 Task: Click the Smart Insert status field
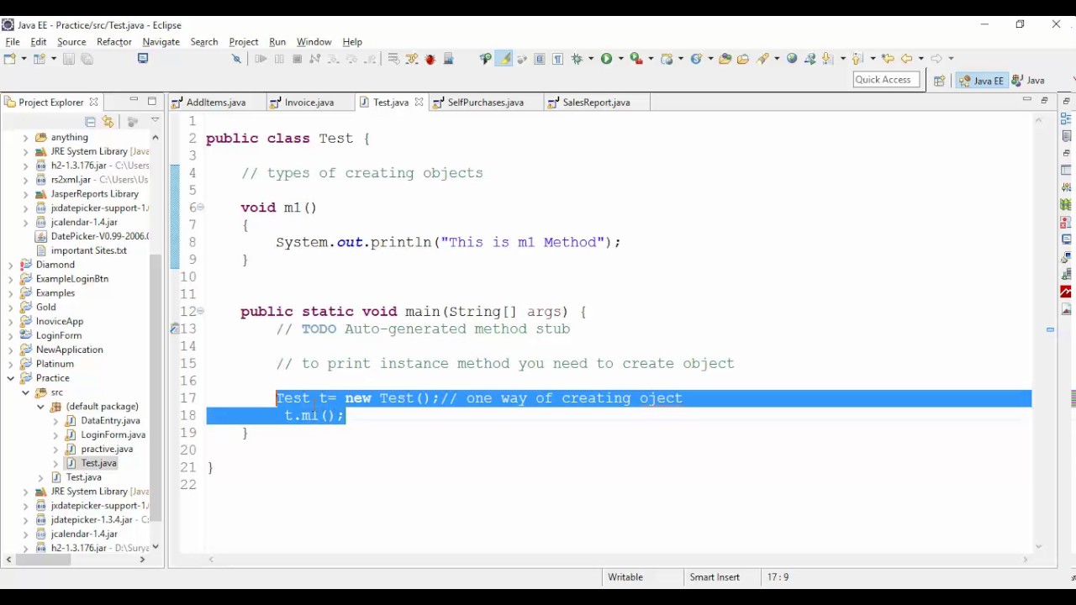pos(715,577)
